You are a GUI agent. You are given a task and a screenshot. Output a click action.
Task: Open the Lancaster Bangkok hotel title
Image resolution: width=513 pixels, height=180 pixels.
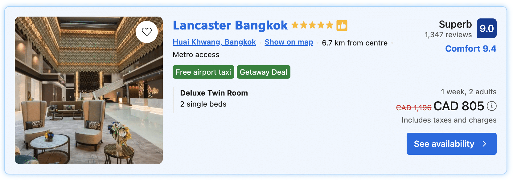pos(230,25)
